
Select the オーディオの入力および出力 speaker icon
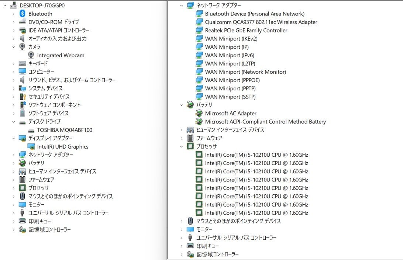coord(23,38)
